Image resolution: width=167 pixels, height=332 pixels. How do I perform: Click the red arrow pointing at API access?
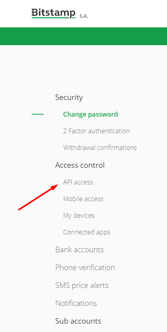[x=38, y=198]
